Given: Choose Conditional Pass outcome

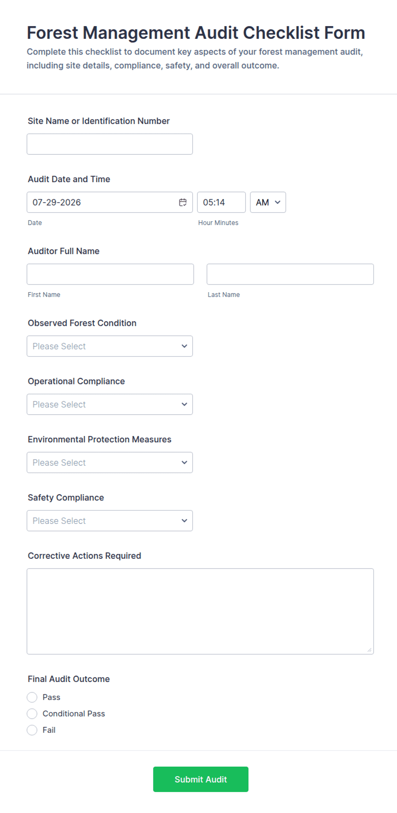Looking at the screenshot, I should (32, 713).
